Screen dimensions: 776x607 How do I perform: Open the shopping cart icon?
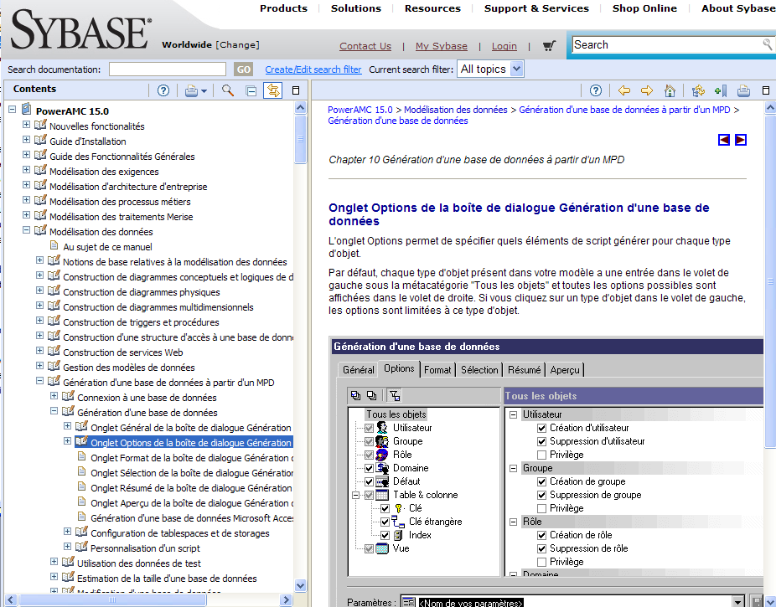pyautogui.click(x=549, y=46)
